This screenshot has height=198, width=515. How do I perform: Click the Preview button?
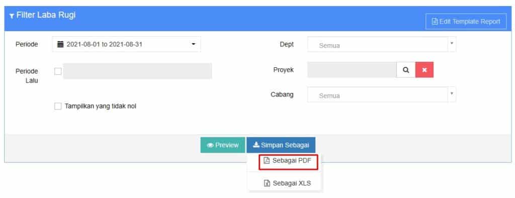coord(223,145)
